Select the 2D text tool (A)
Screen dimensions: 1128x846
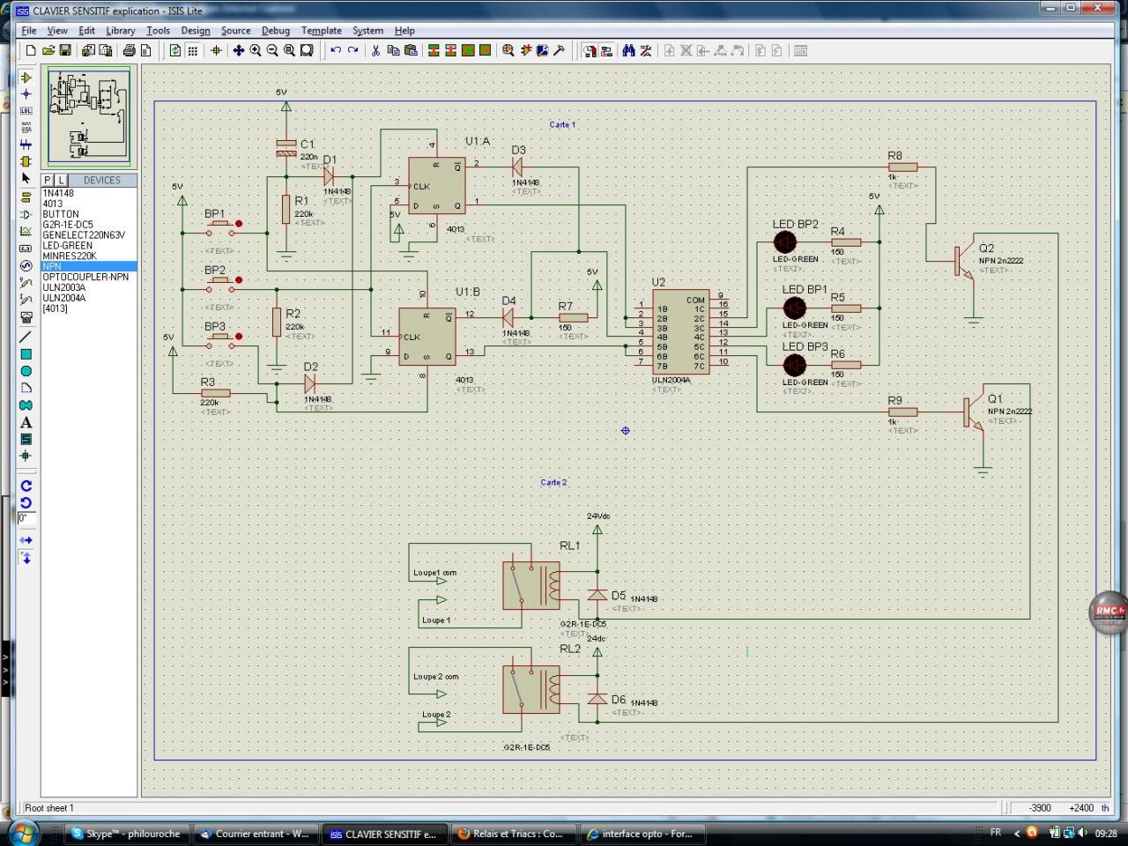(x=26, y=422)
